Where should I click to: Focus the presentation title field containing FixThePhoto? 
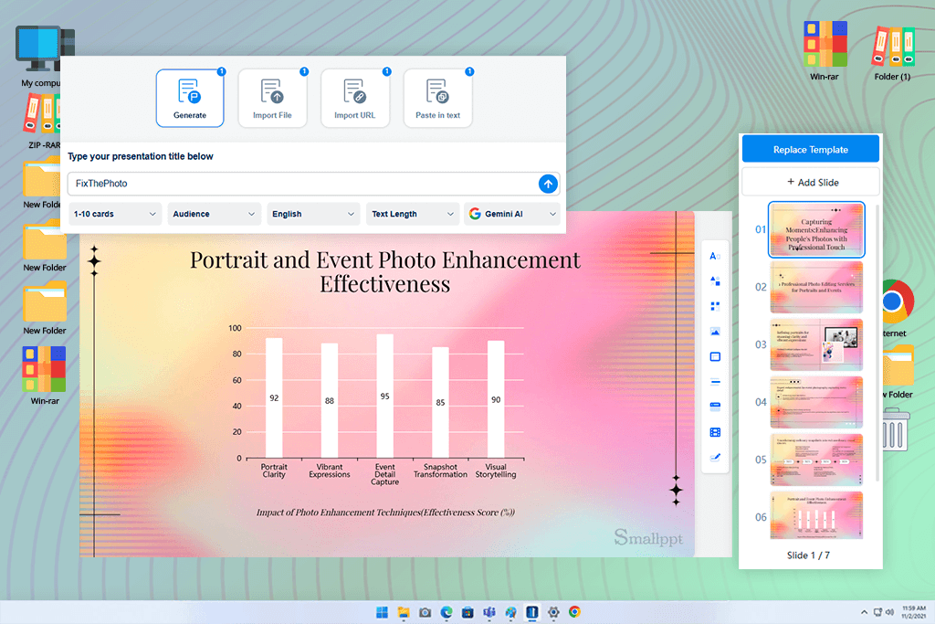tap(313, 184)
